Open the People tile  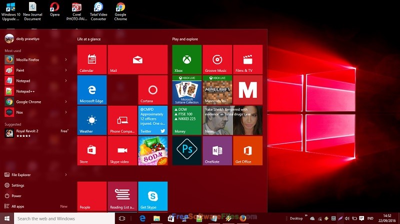click(92, 196)
